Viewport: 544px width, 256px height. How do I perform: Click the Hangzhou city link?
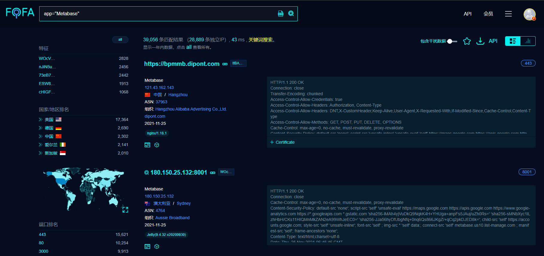[178, 95]
